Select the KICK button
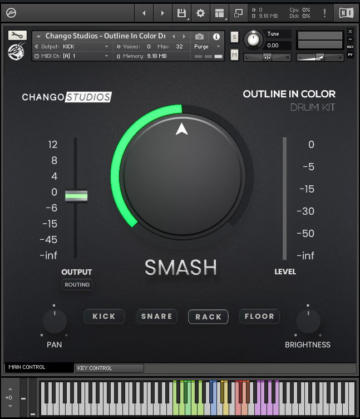The width and height of the screenshot is (360, 419). (x=104, y=317)
